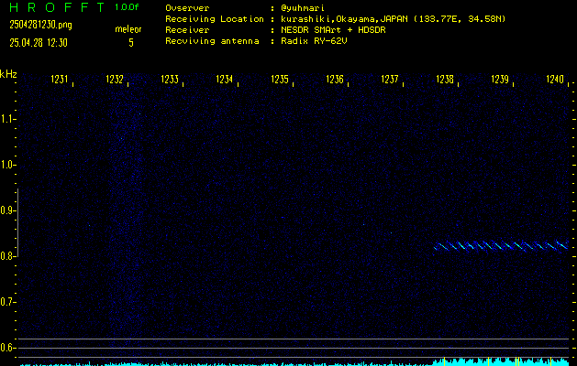Click time marker 1239

click(x=500, y=80)
